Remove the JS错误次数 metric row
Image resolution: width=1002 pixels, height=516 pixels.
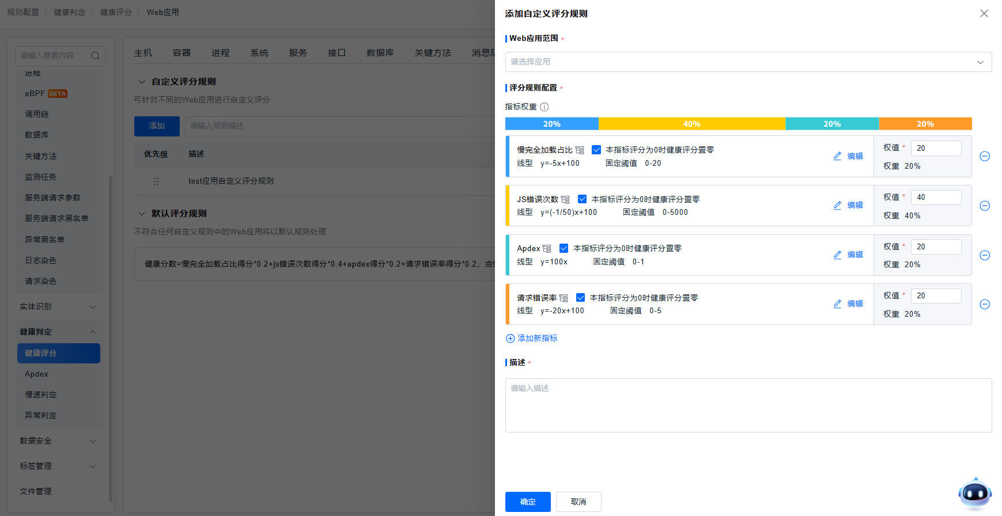985,206
